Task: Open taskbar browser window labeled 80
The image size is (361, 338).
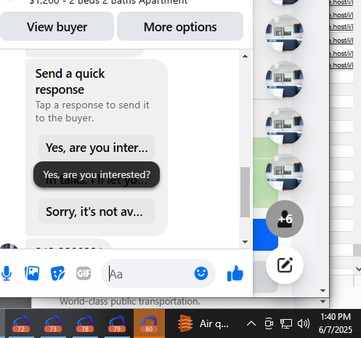Action: coord(149,324)
